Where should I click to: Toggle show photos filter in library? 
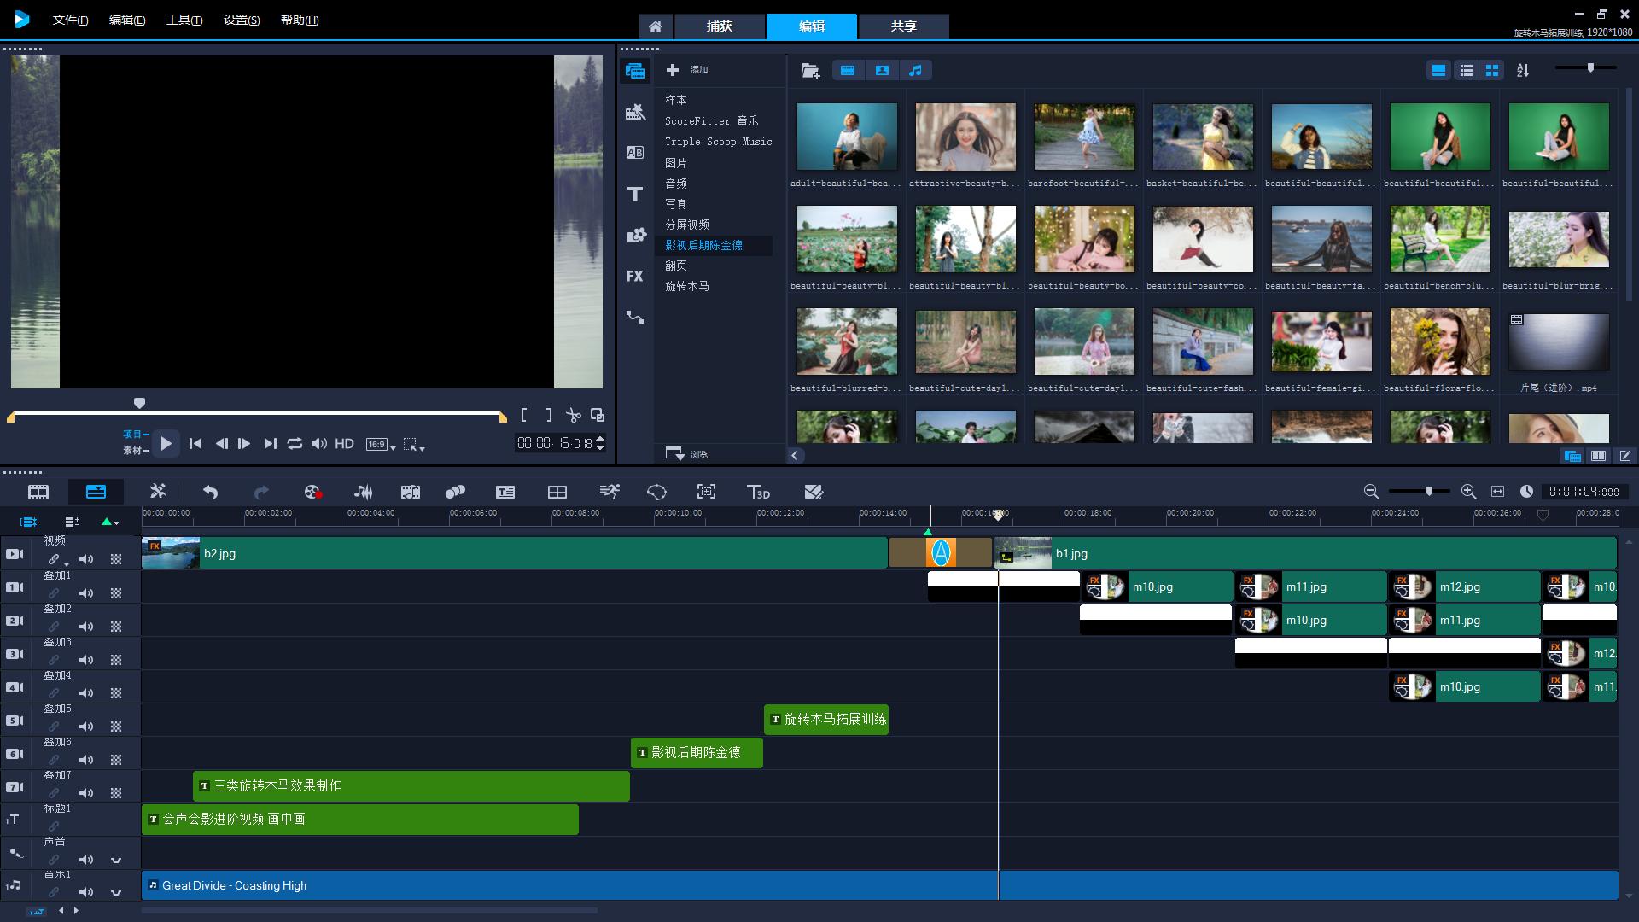pos(882,71)
